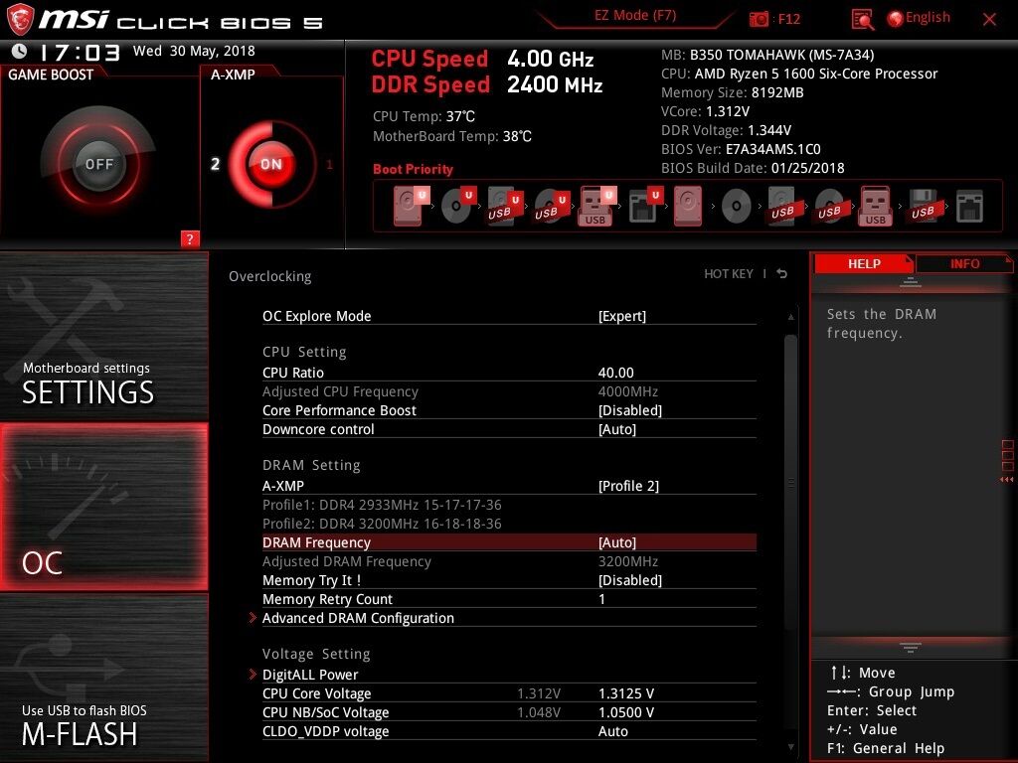The height and width of the screenshot is (763, 1018).
Task: Select the UEFI network boot device icon
Action: (644, 206)
